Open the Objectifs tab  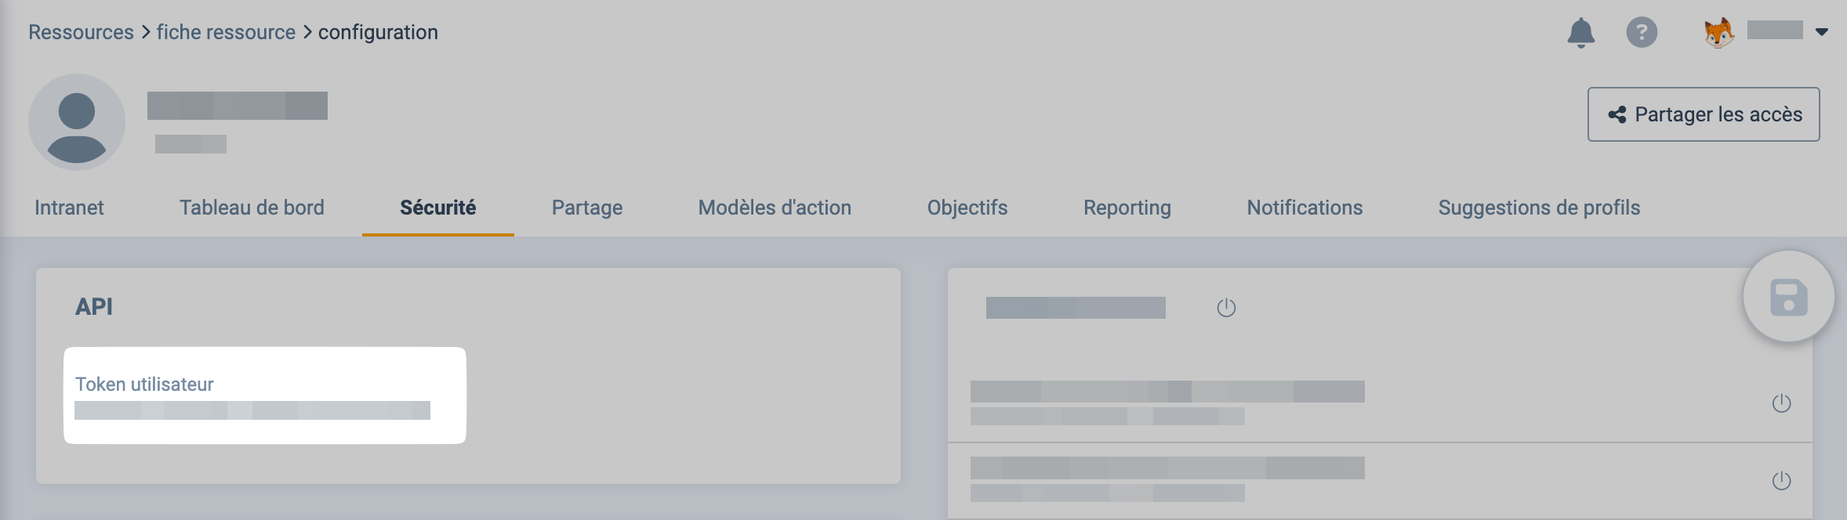967,208
